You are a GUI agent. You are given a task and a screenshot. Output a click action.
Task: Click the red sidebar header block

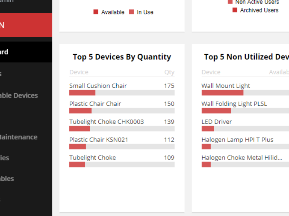click(x=26, y=25)
